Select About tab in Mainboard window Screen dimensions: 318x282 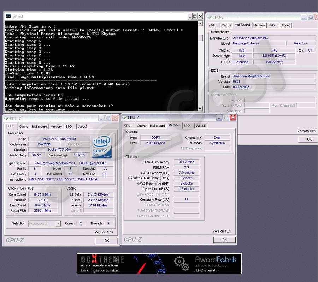click(285, 25)
